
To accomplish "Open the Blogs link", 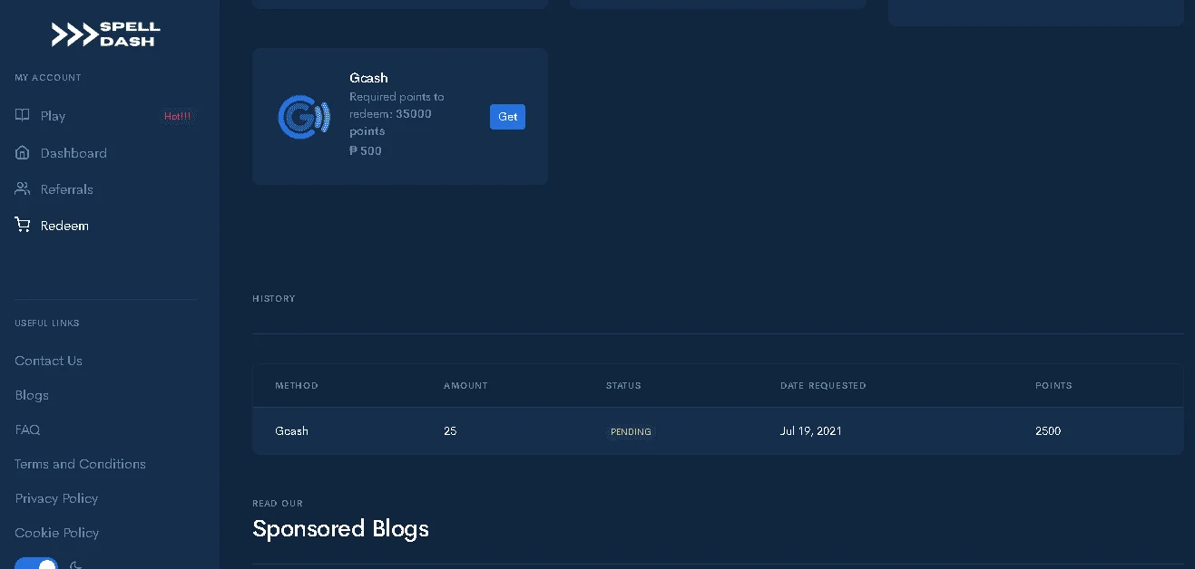I will [32, 395].
